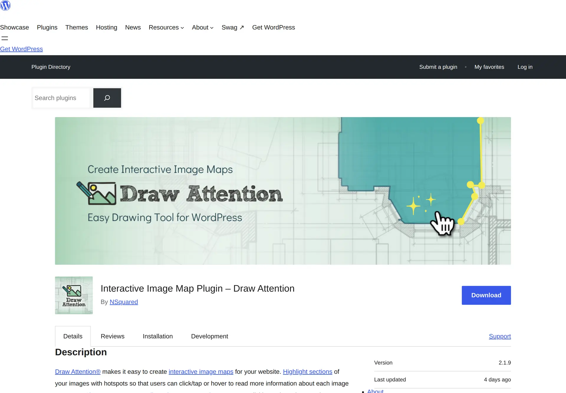Click the version value 2.1.9
Viewport: 566px width, 393px height.
pos(505,363)
